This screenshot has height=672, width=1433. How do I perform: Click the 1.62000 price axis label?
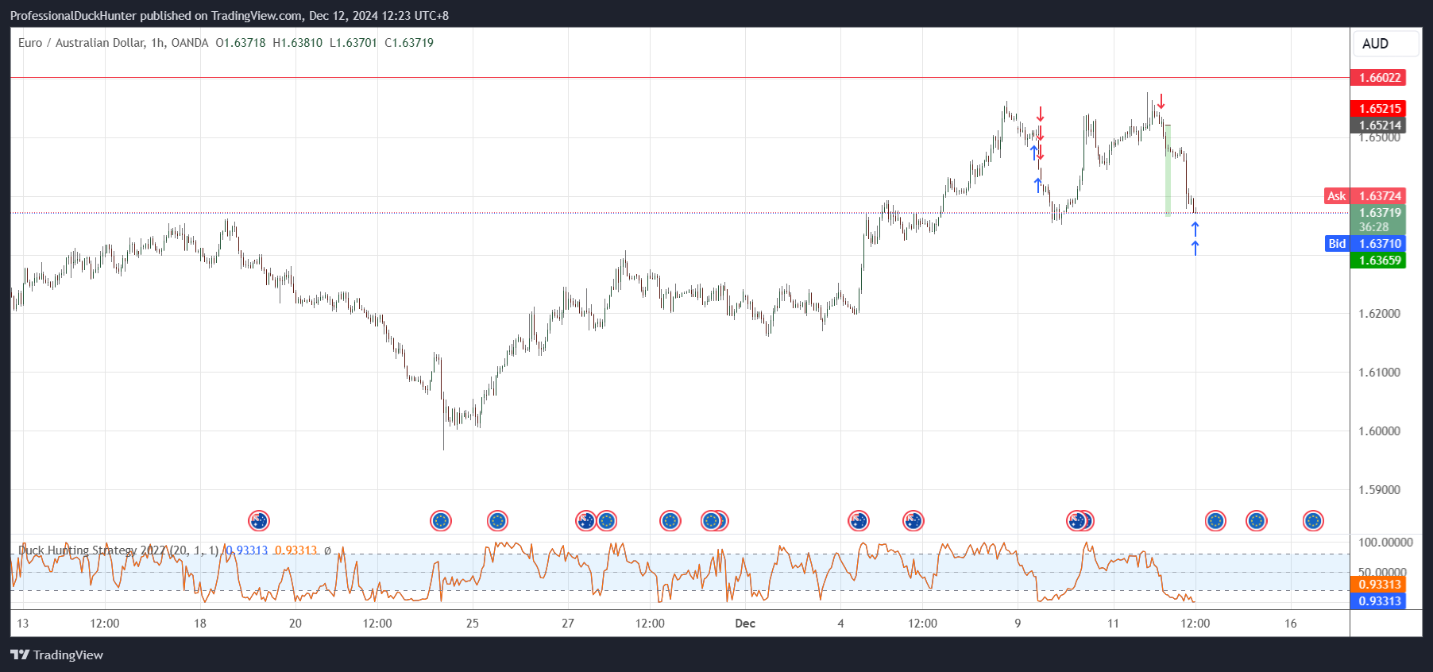[1380, 314]
